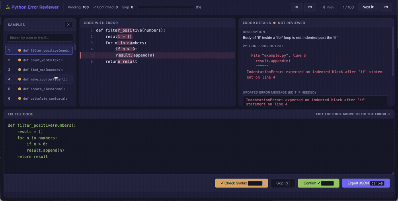Select sample 3 def find_max(numbers)
Viewport: 398px width, 201px height.
coord(39,70)
